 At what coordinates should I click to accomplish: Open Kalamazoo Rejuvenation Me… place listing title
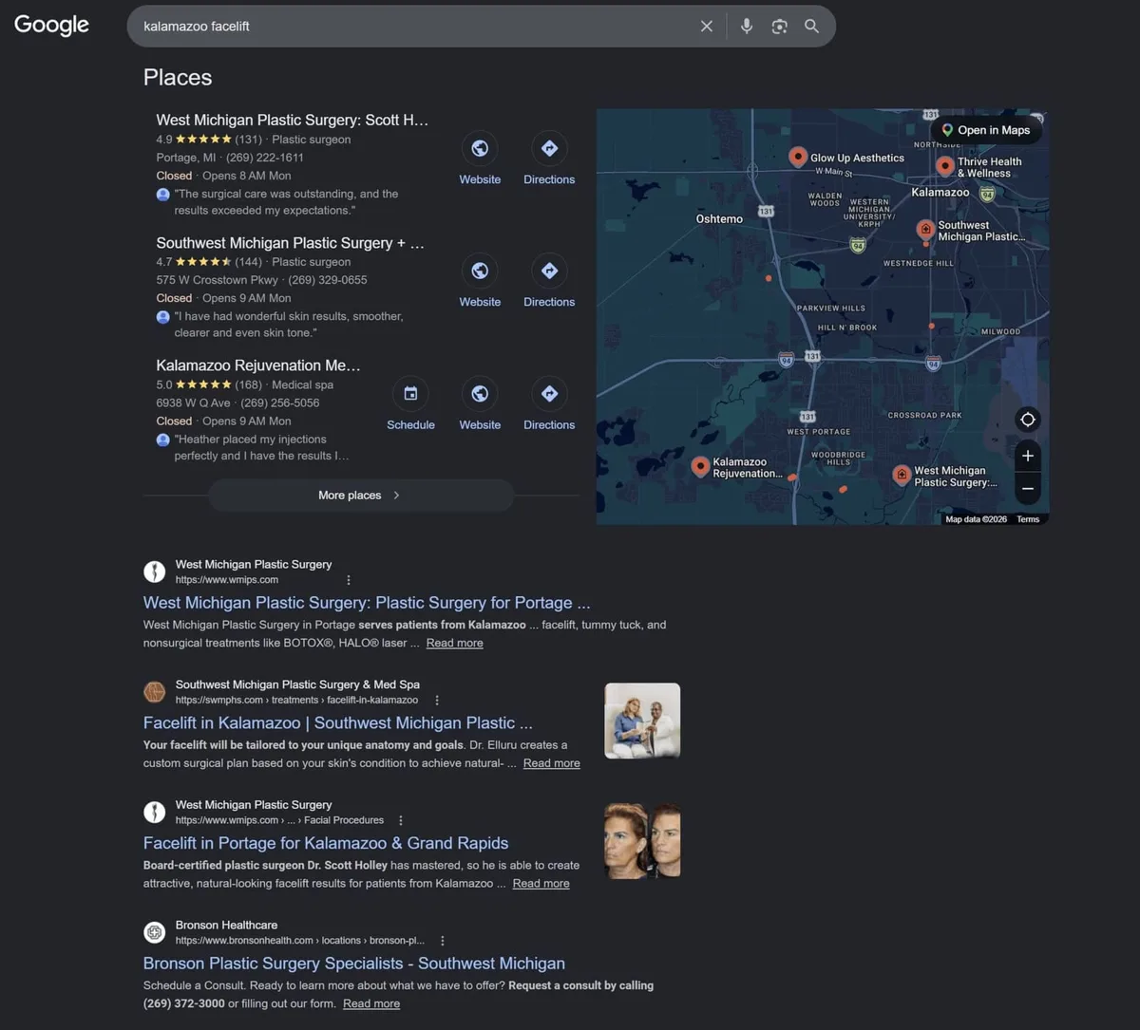tap(258, 365)
